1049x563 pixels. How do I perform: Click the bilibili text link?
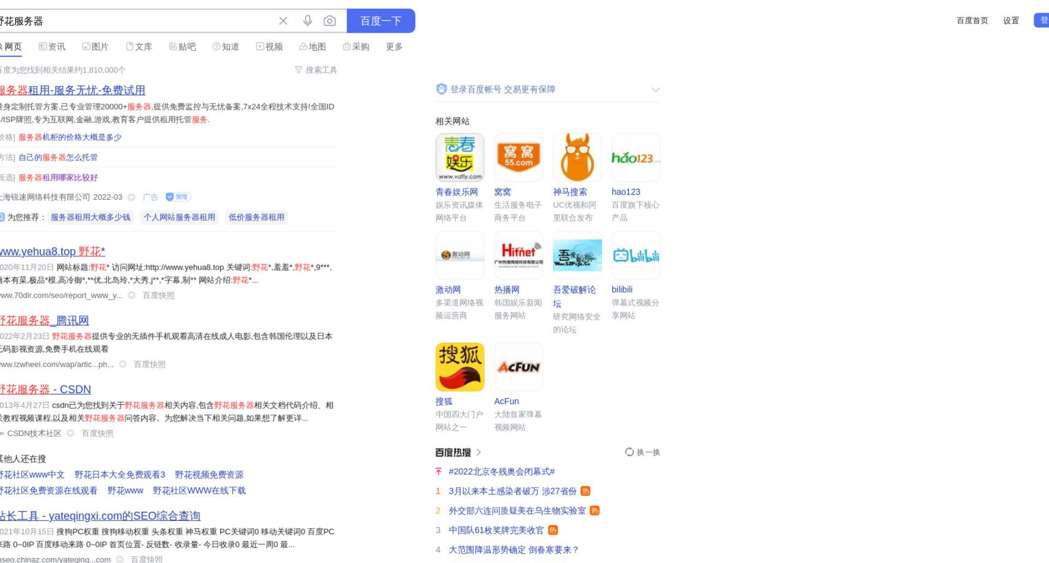(622, 290)
